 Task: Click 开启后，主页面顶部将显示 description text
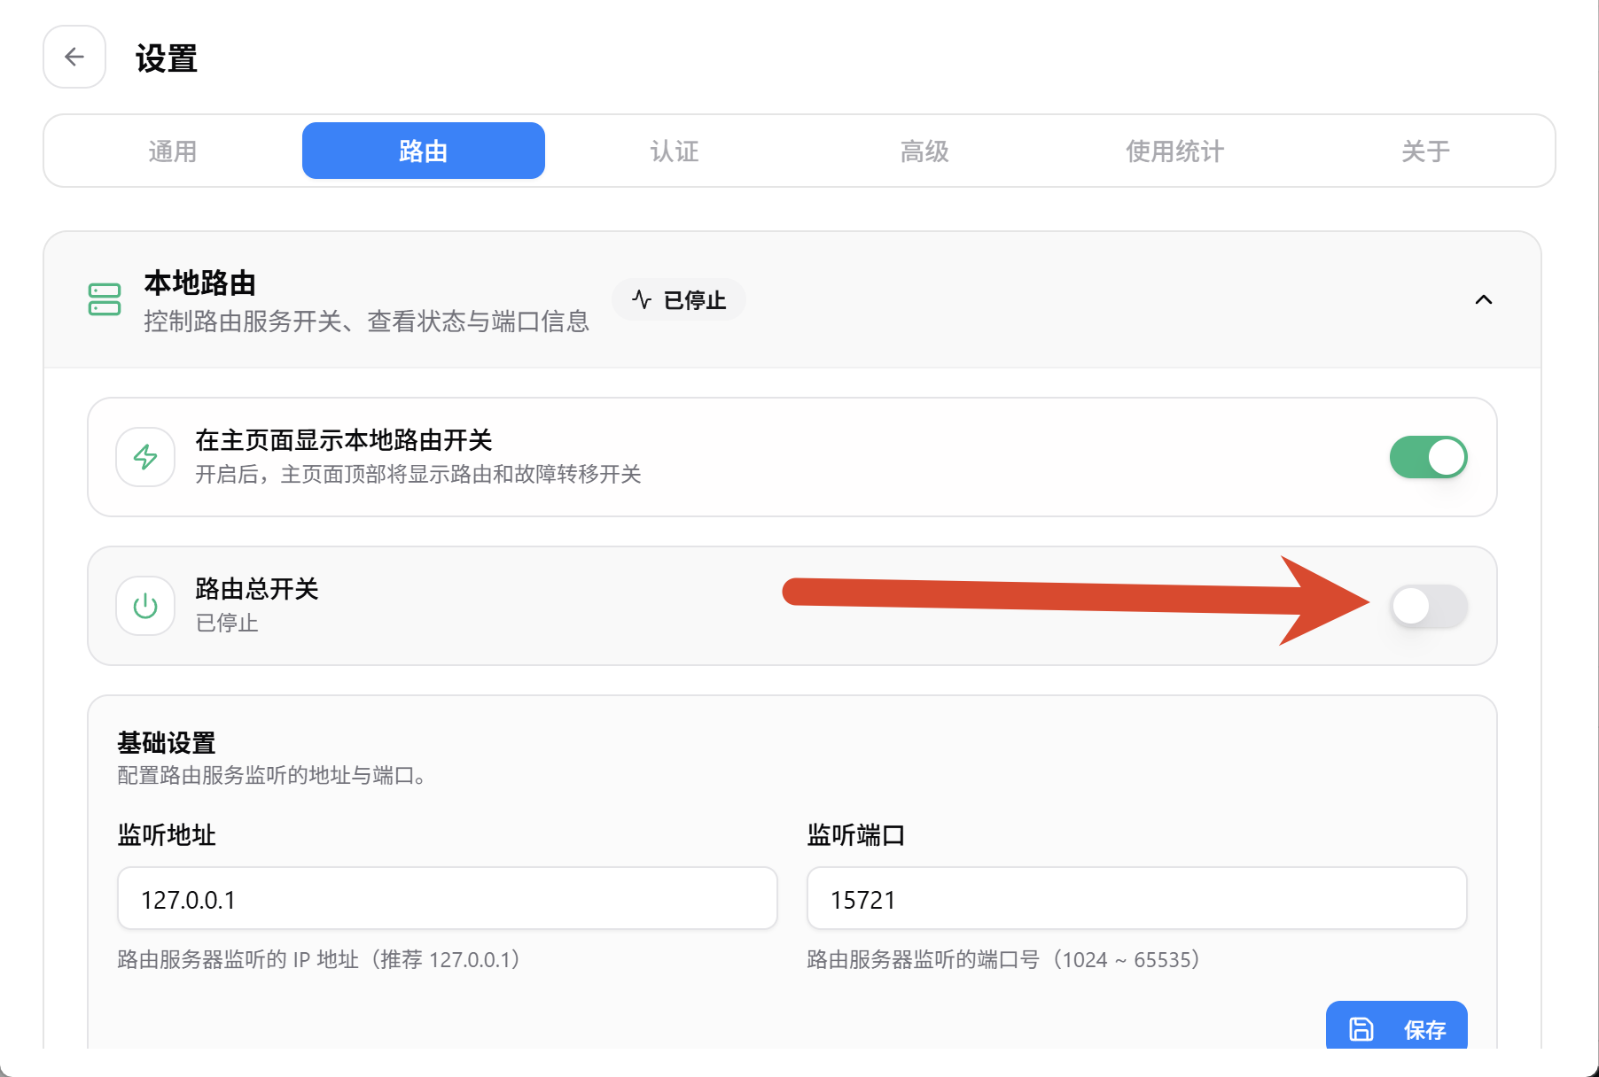coord(418,474)
